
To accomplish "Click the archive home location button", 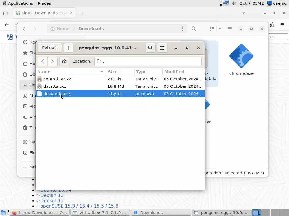I will coord(64,61).
